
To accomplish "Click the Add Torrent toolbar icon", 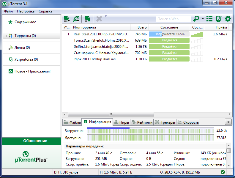I will click(x=67, y=19).
